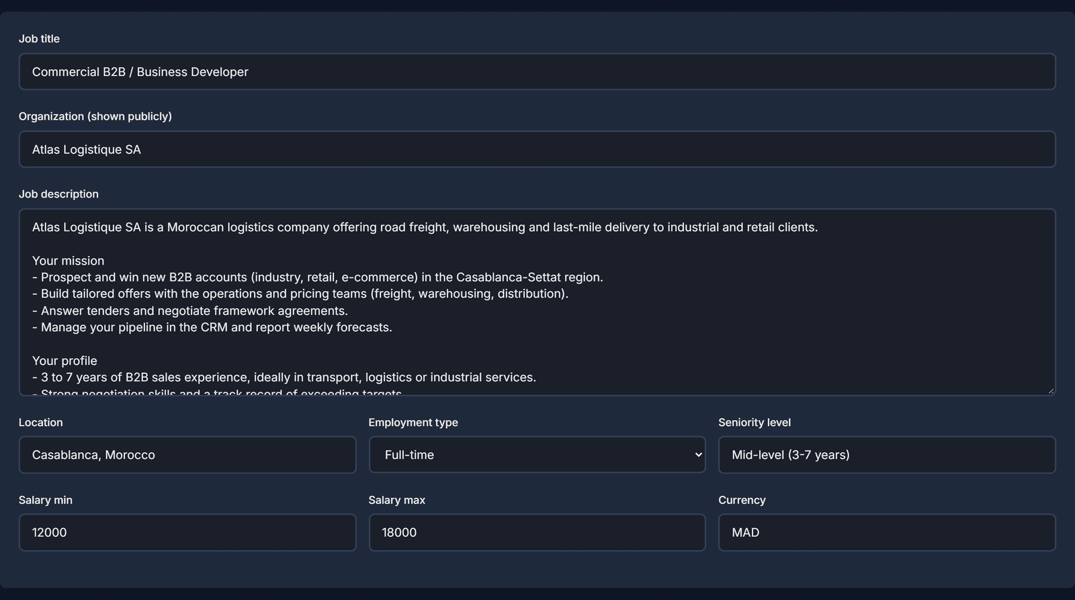Click the 'Employment type' label
Image resolution: width=1075 pixels, height=600 pixels.
(x=413, y=423)
